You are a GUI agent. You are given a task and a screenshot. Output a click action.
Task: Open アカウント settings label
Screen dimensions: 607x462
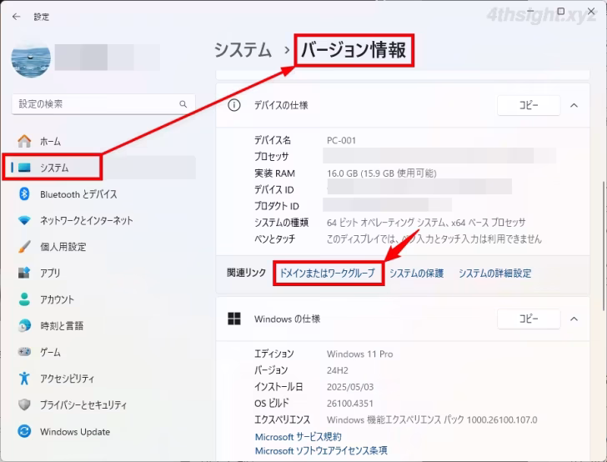tap(57, 299)
